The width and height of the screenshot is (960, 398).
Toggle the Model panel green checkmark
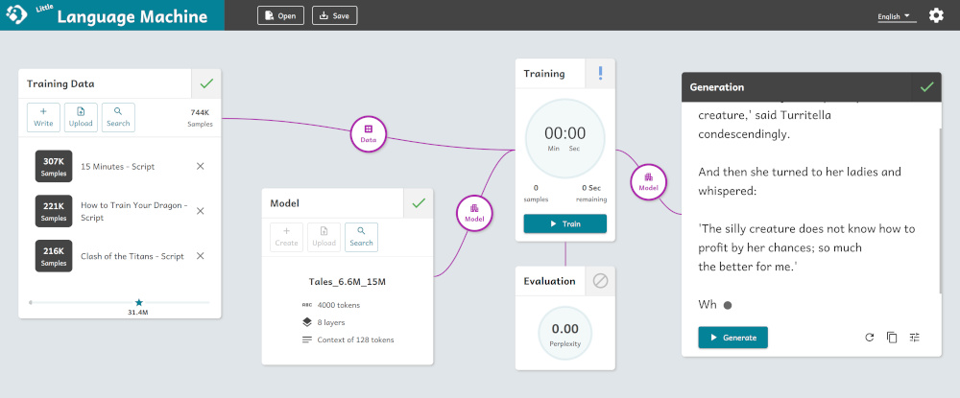(x=419, y=203)
